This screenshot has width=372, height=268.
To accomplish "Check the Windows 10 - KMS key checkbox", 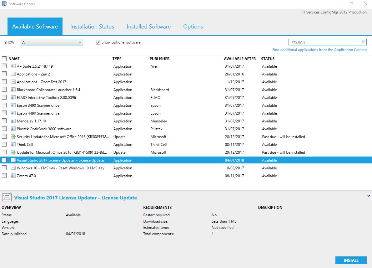I will pos(4,168).
